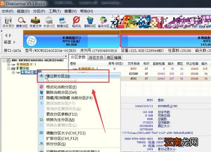This screenshot has height=152, width=211.
Task: Choose the 删除分区 delete partition toolbar icon
Action: (90, 22)
